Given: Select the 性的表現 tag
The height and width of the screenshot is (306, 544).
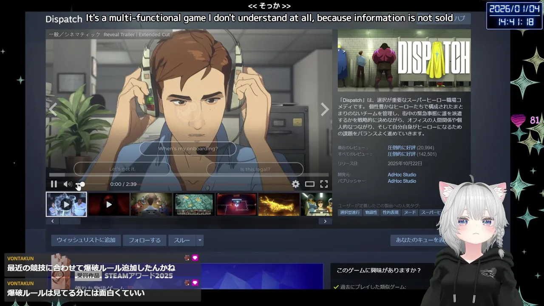Looking at the screenshot, I should click(391, 212).
